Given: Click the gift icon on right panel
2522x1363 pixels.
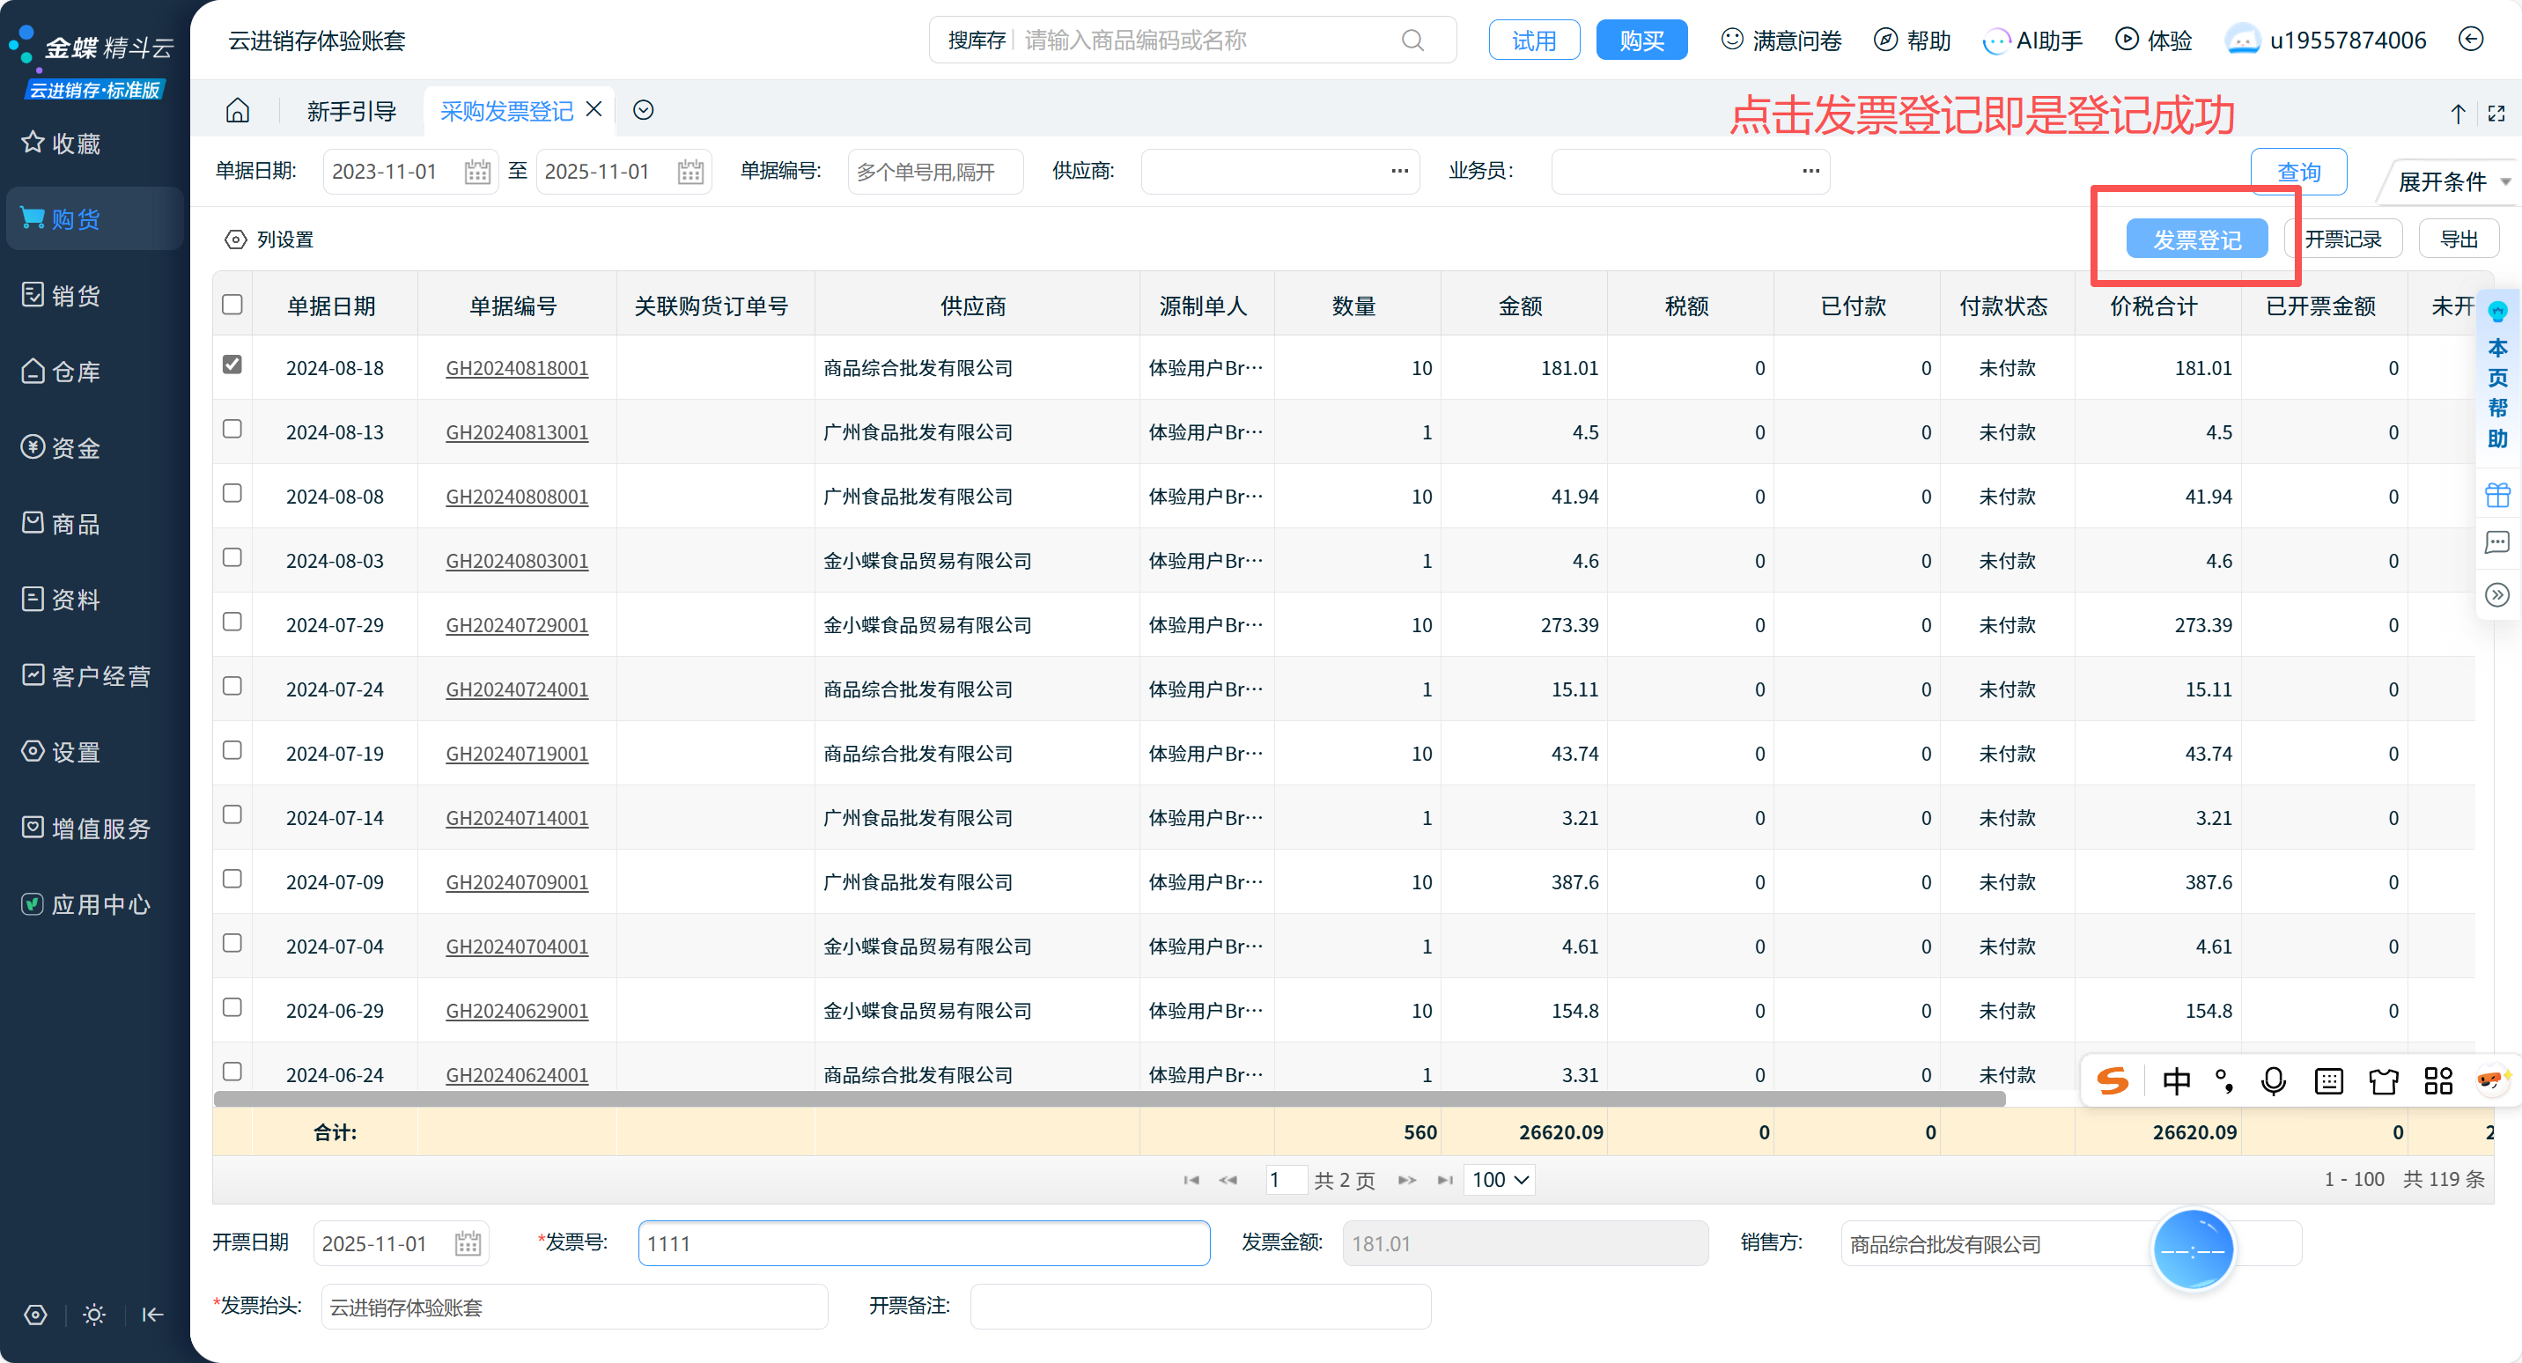Looking at the screenshot, I should coord(2496,495).
